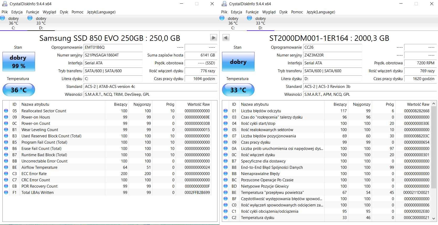Open Dysk menu in right window

coord(283,12)
